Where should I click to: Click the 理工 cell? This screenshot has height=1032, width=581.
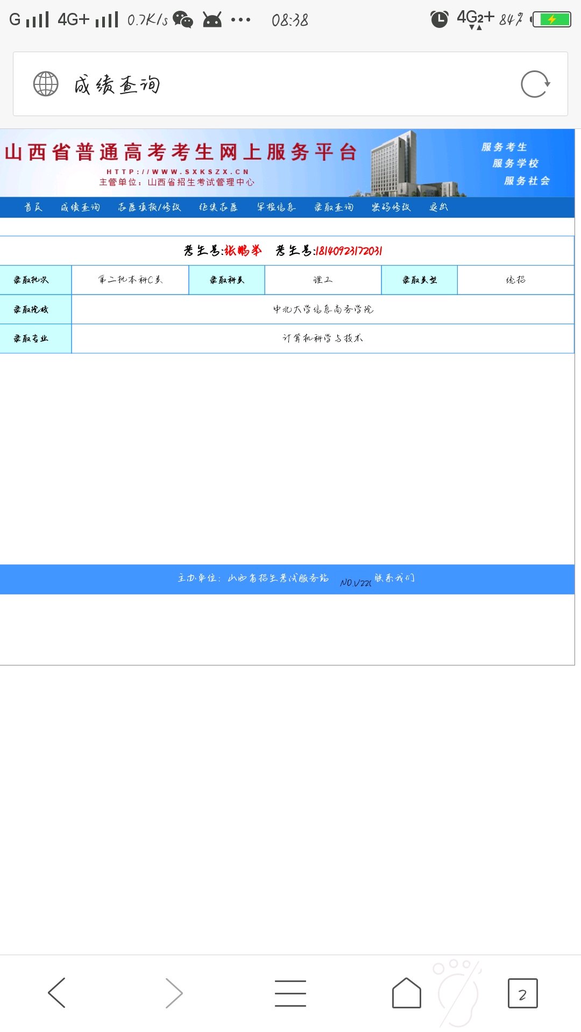323,279
